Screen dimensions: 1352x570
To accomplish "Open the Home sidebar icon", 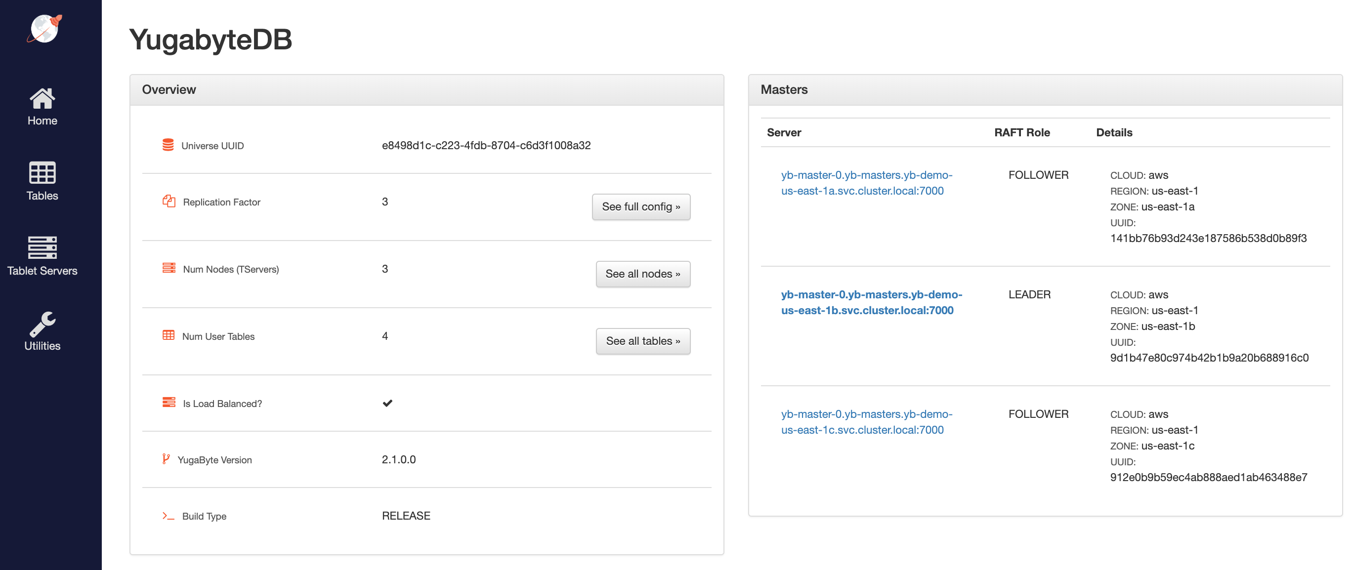I will point(42,99).
